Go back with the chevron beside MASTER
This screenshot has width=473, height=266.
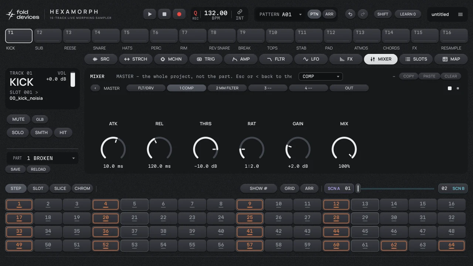click(95, 88)
